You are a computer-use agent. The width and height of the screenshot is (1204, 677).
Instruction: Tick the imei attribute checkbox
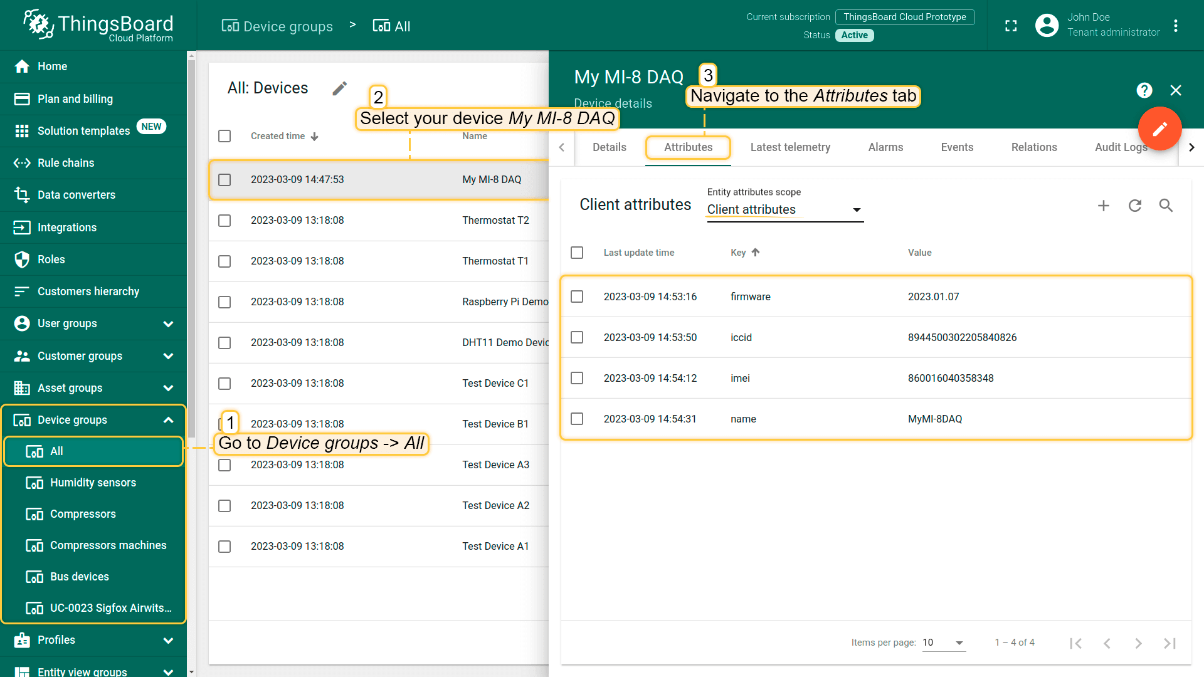(577, 378)
